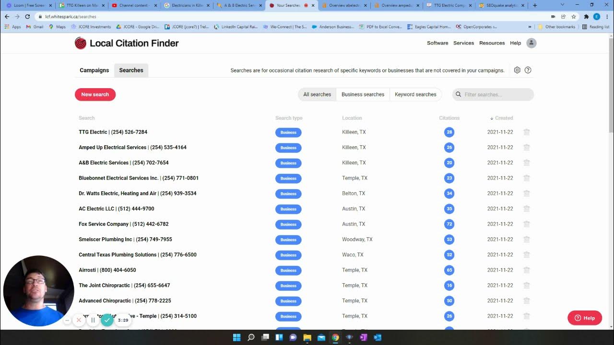This screenshot has width=614, height=345.
Task: Open the searches settings gear
Action: pyautogui.click(x=517, y=70)
